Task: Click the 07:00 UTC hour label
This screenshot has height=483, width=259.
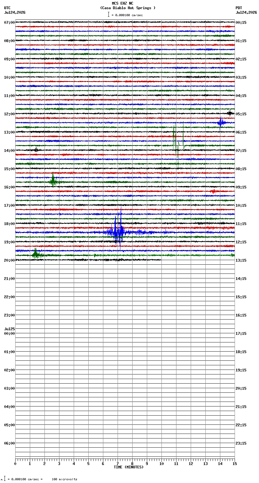Action: [9, 23]
